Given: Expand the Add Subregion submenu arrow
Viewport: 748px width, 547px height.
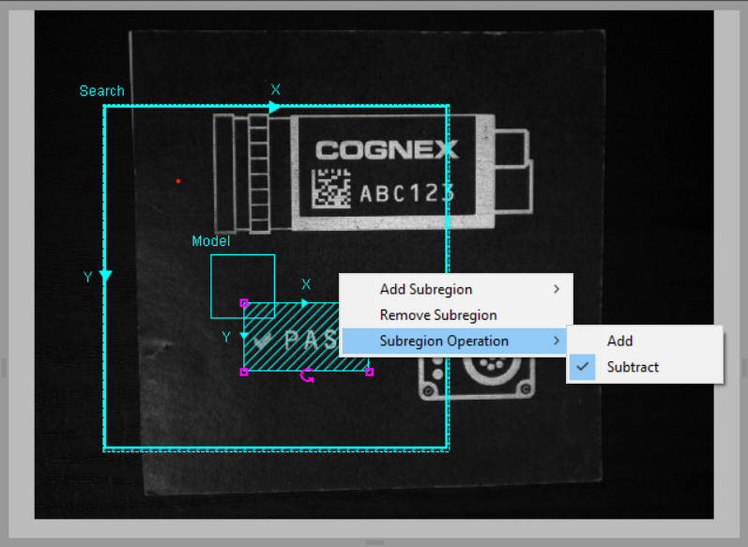Looking at the screenshot, I should (x=557, y=289).
